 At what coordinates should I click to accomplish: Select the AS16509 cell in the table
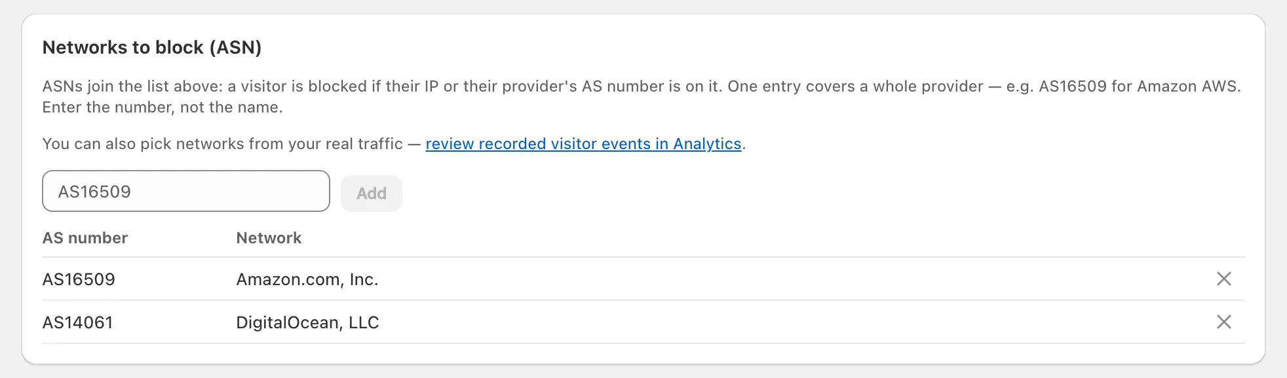(79, 279)
